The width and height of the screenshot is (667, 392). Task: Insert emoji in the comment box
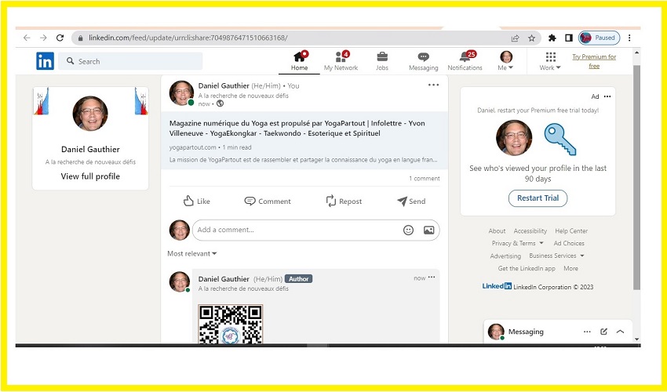[x=408, y=230]
